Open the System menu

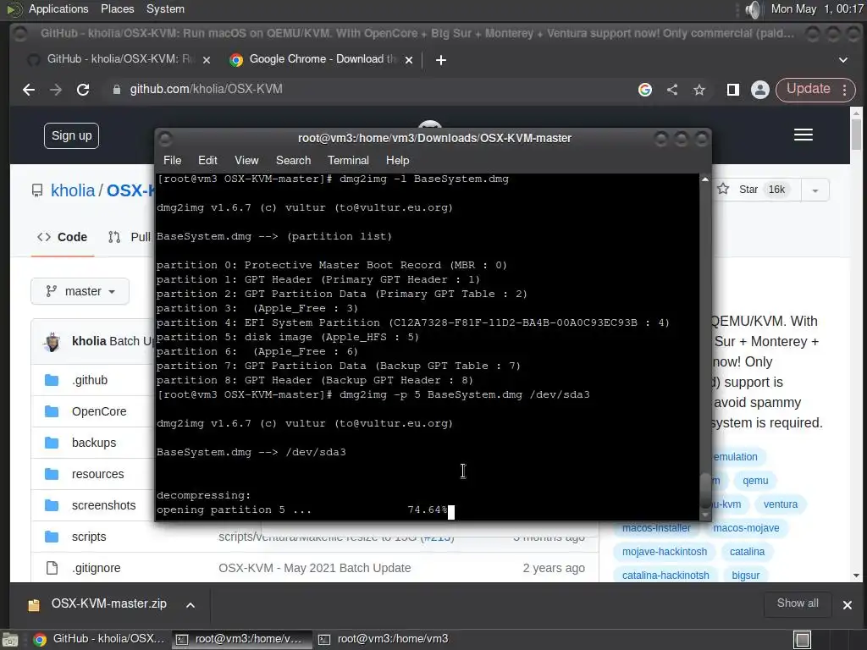pos(165,8)
